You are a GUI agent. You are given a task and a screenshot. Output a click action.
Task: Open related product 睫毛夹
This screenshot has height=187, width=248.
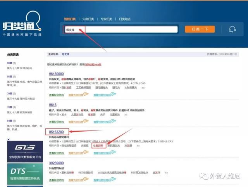click(116, 87)
